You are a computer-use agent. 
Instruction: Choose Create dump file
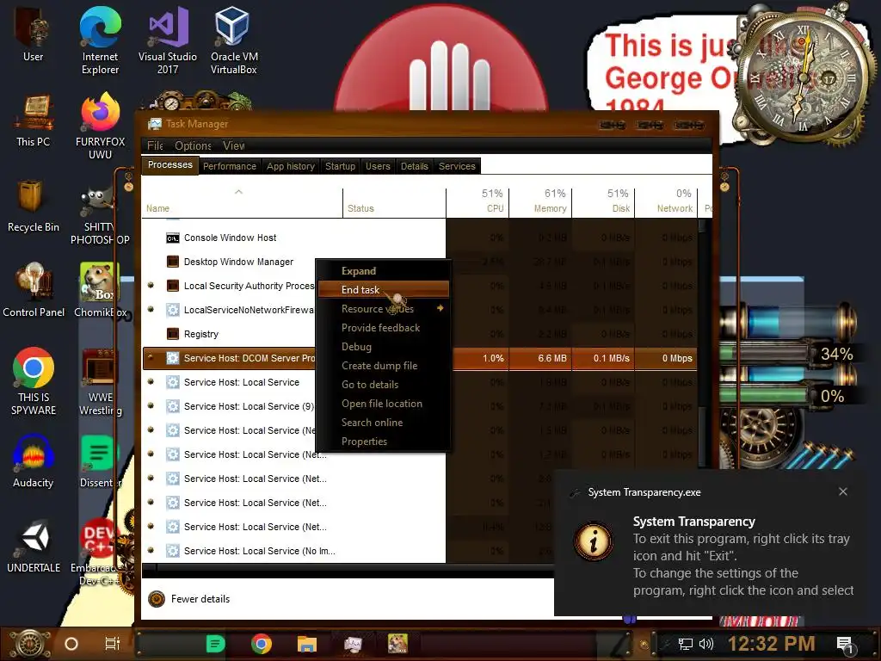[x=383, y=365]
